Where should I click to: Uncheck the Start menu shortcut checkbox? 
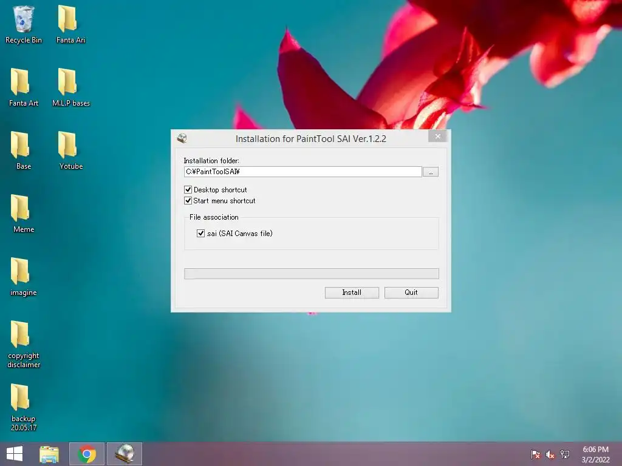point(188,200)
